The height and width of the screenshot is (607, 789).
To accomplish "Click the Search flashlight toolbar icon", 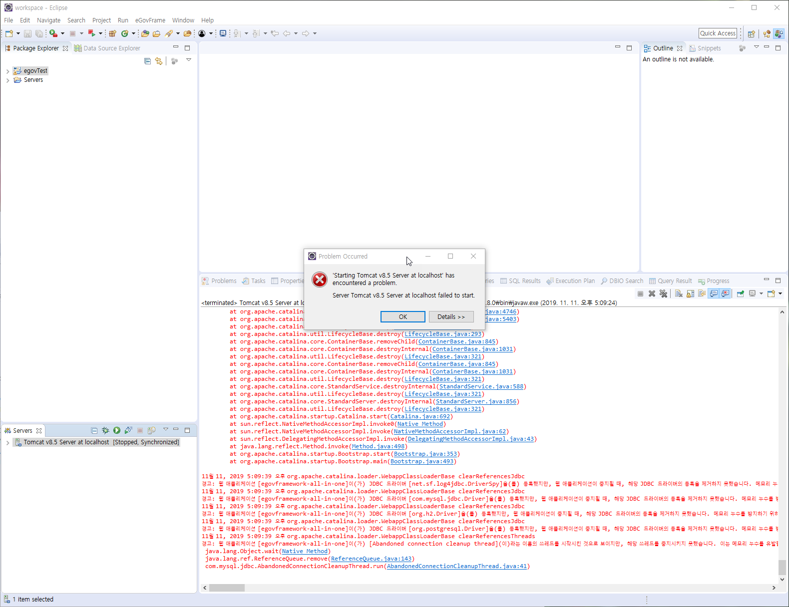I will click(x=169, y=33).
